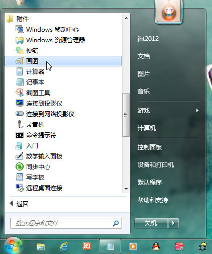Open 连接到网络投影仪 icon
Image resolution: width=212 pixels, height=254 pixels.
tap(20, 114)
